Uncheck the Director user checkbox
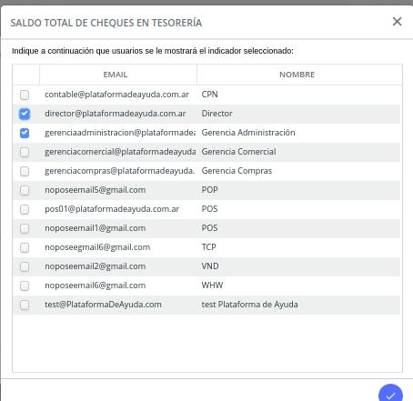 tap(25, 114)
